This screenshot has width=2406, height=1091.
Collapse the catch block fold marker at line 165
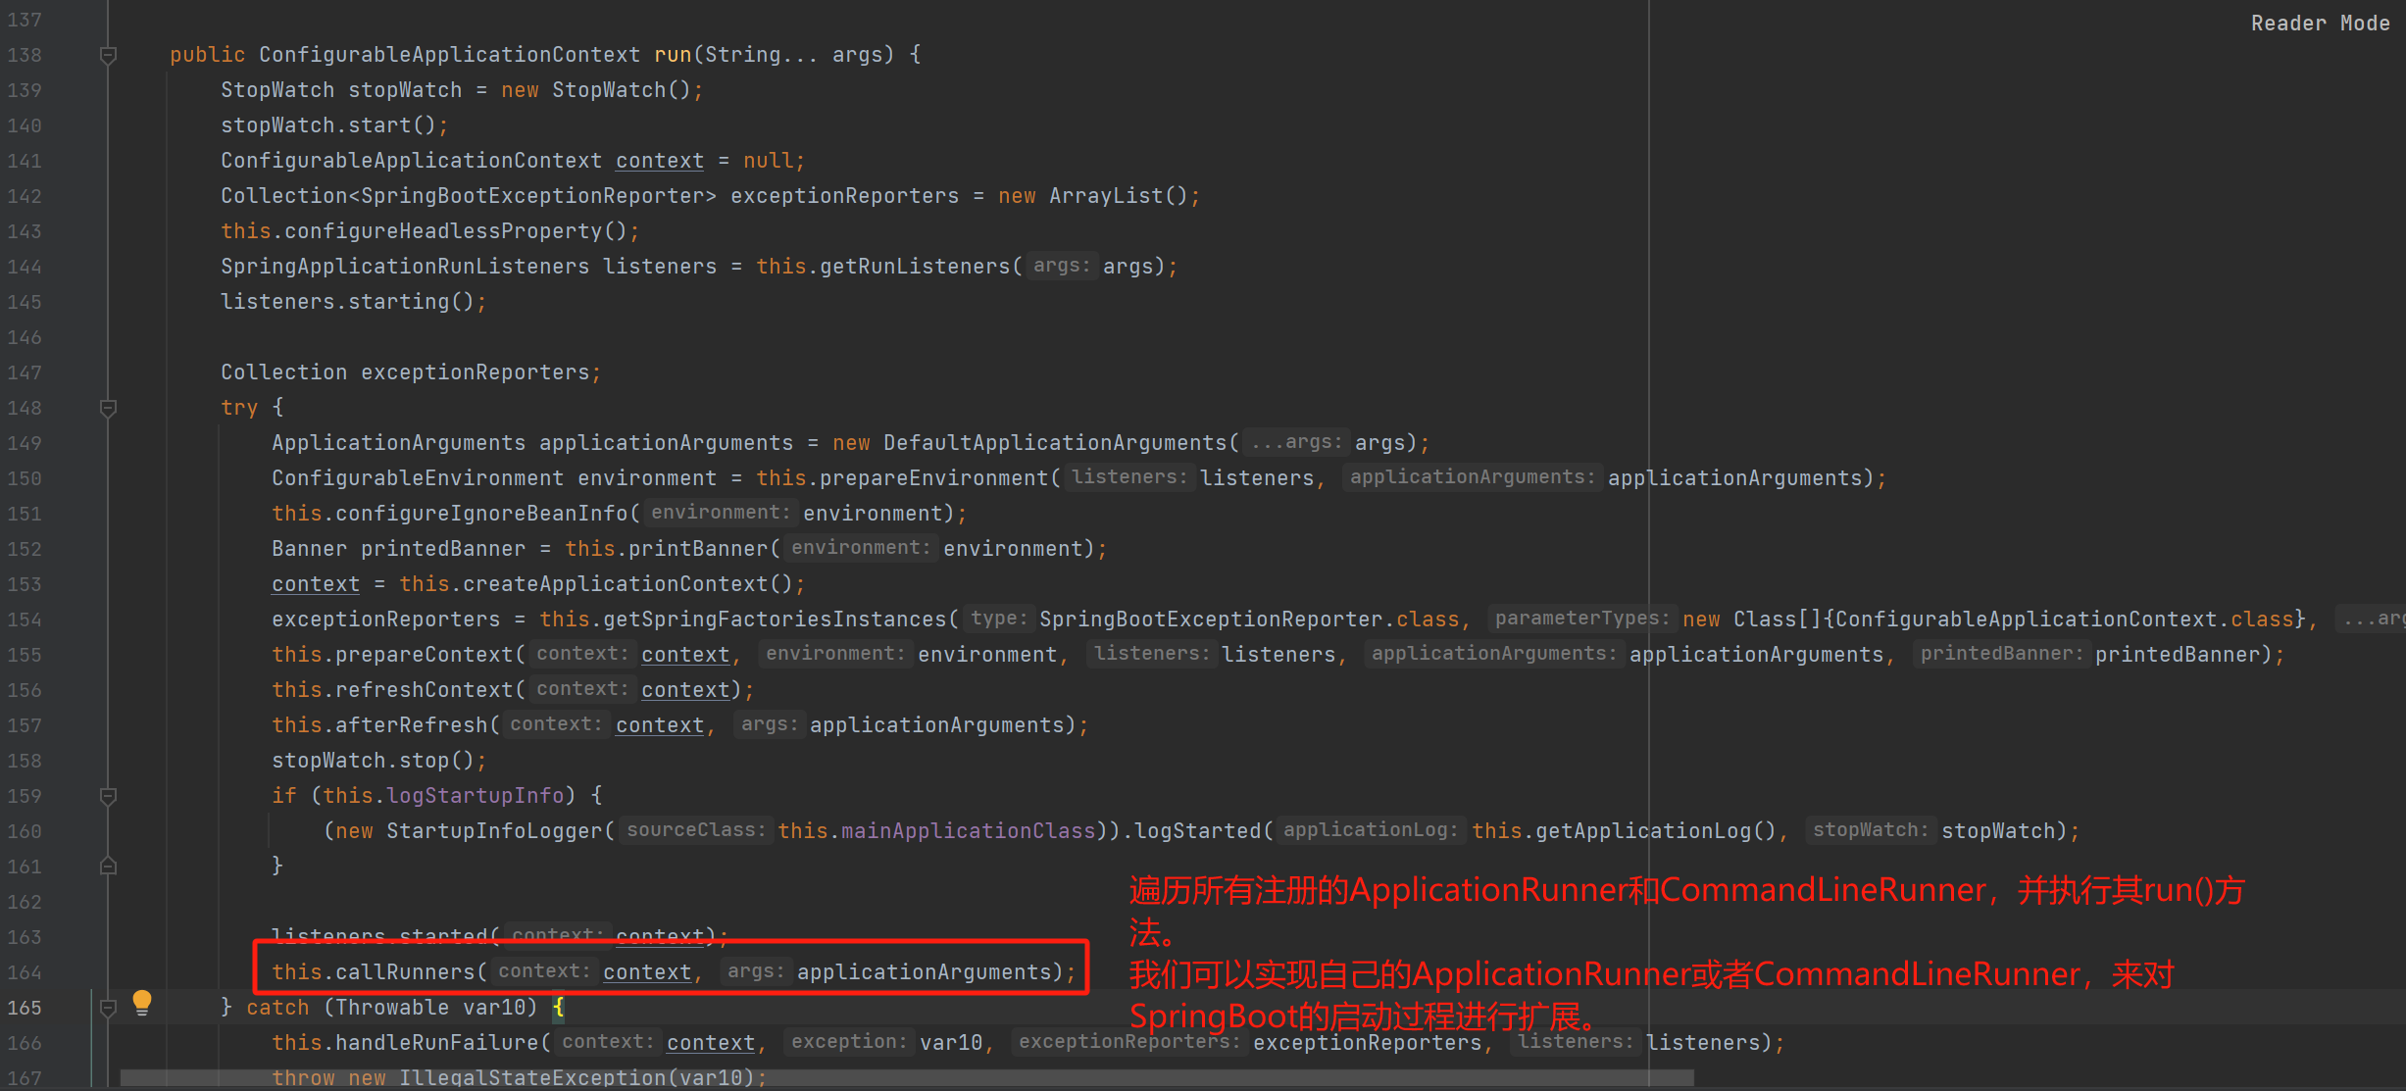pos(109,1008)
